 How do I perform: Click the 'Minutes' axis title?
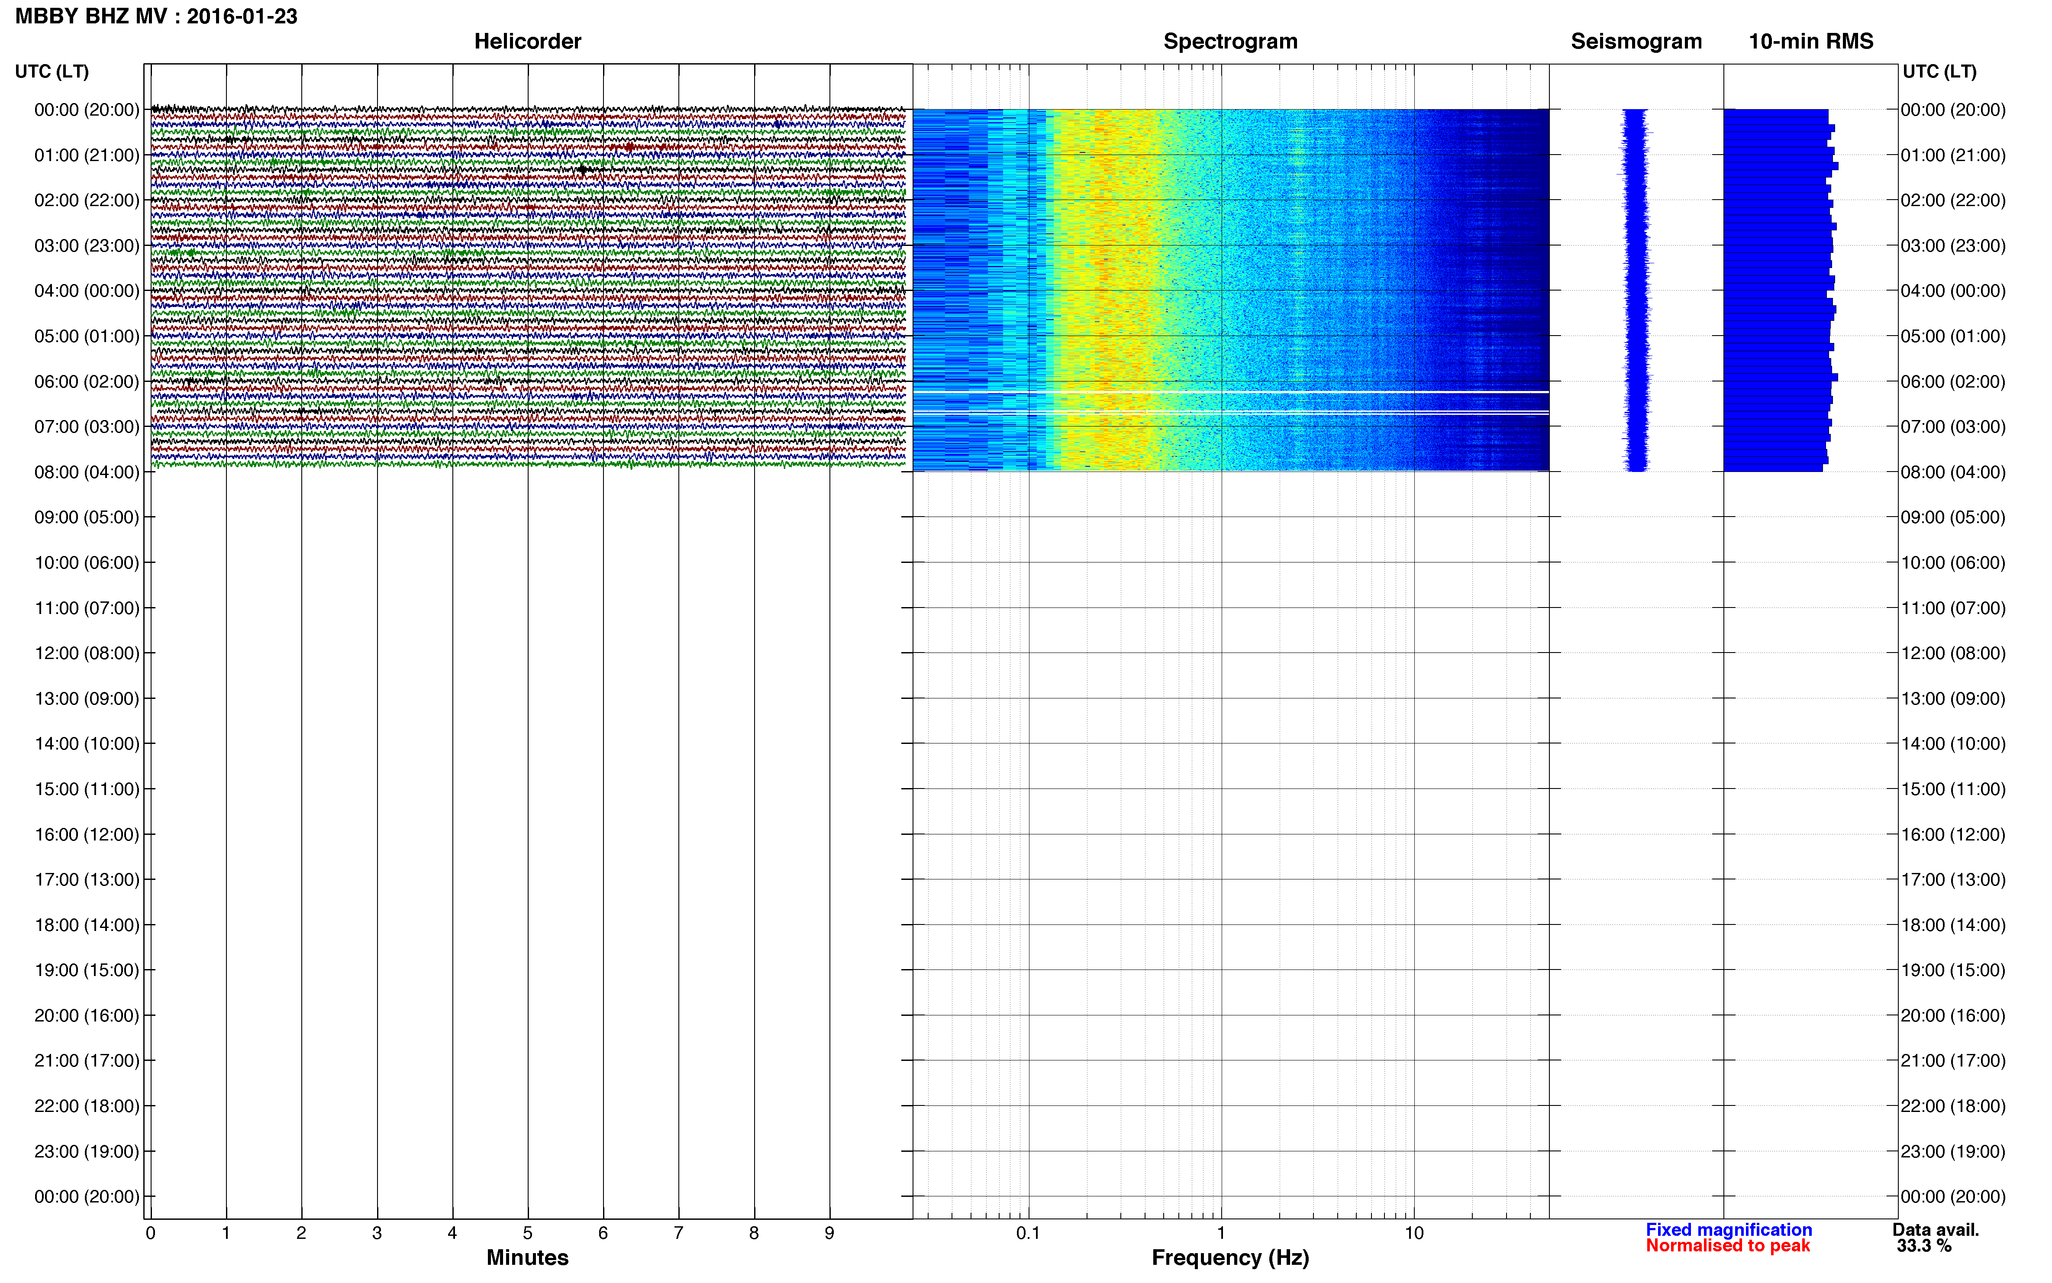[527, 1257]
